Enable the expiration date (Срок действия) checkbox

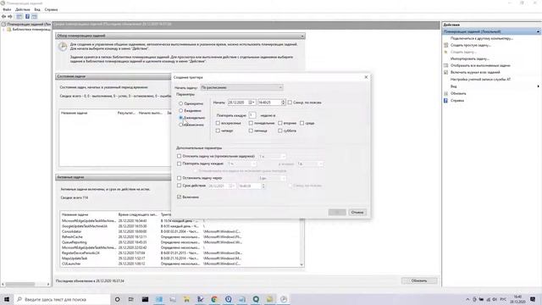[x=179, y=186]
